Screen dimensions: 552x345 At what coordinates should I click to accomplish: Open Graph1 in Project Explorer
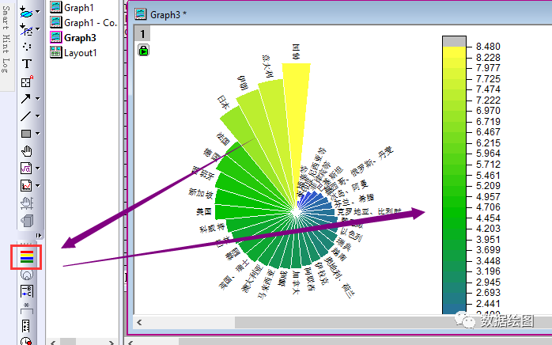coord(72,7)
